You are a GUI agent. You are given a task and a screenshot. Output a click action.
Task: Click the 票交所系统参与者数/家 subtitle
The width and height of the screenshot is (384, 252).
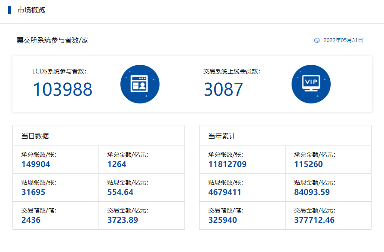click(x=52, y=40)
